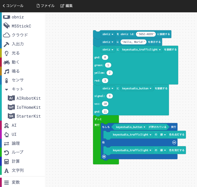The width and height of the screenshot is (197, 187).
Task: Open the 緑 color dropdown in 点灯 block
Action: (x=163, y=135)
